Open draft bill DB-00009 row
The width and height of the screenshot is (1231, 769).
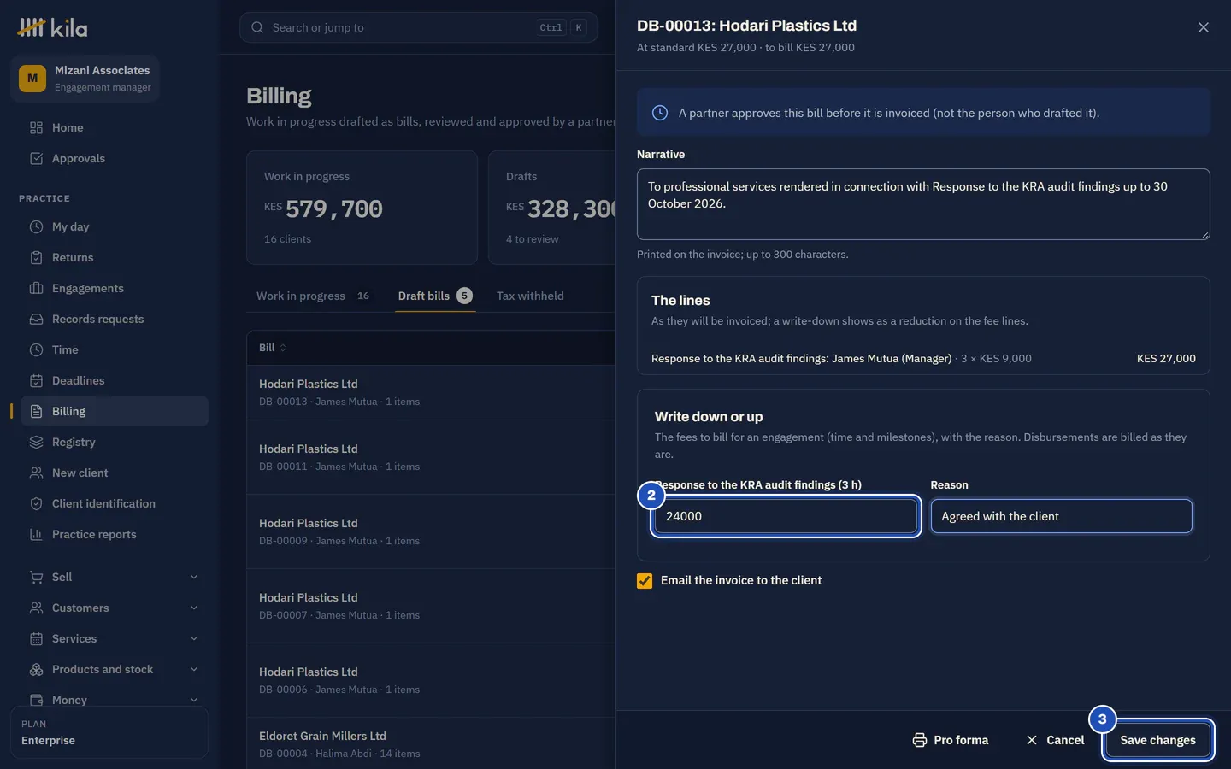[431, 531]
